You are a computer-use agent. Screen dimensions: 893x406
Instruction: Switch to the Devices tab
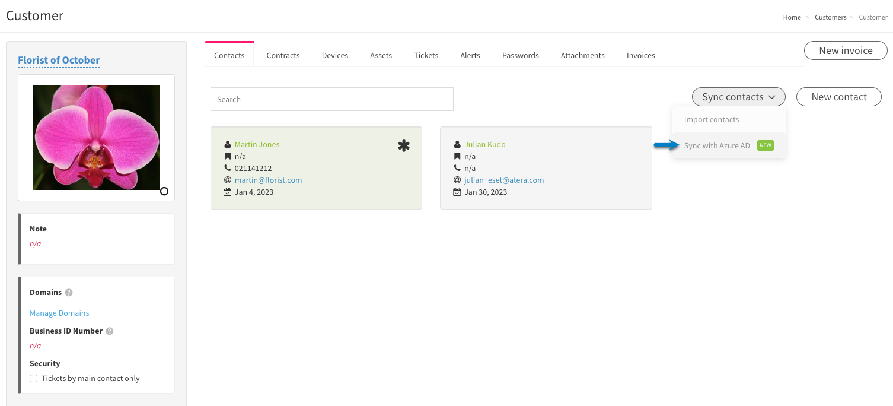[335, 55]
